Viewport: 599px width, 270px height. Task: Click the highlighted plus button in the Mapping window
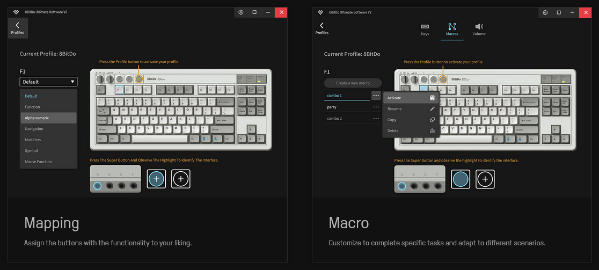tap(156, 179)
